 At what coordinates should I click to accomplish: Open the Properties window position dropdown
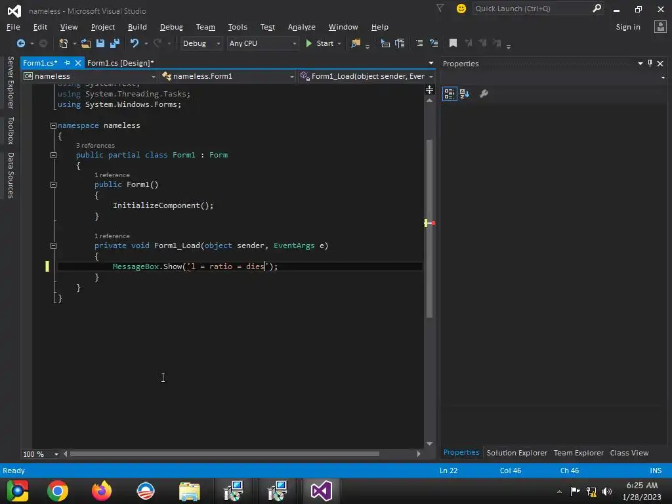[640, 64]
